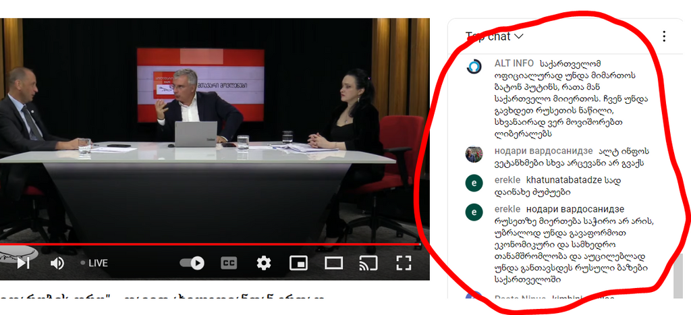691x315 pixels.
Task: Turn on closed captions CC
Action: (x=229, y=263)
